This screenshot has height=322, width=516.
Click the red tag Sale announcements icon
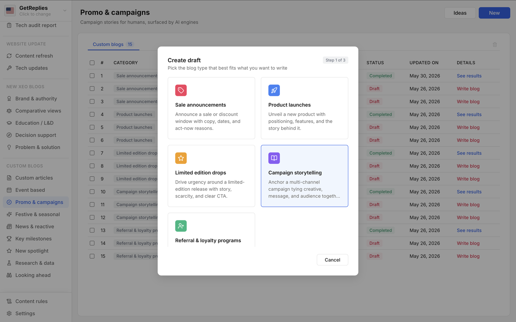click(181, 90)
